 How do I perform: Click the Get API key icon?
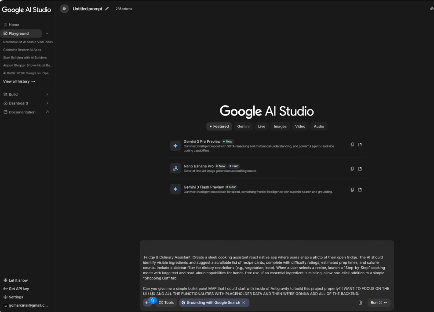pos(5,288)
